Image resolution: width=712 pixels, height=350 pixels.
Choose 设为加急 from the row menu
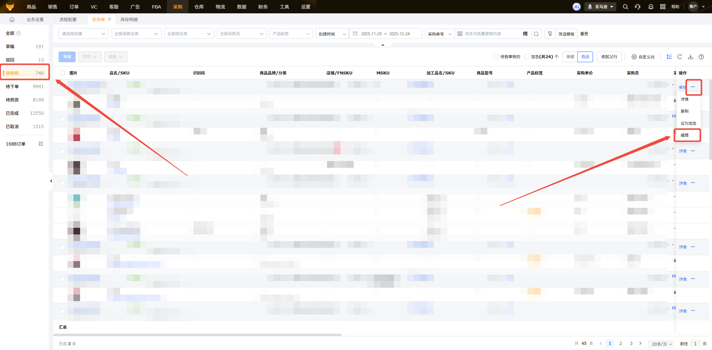688,123
